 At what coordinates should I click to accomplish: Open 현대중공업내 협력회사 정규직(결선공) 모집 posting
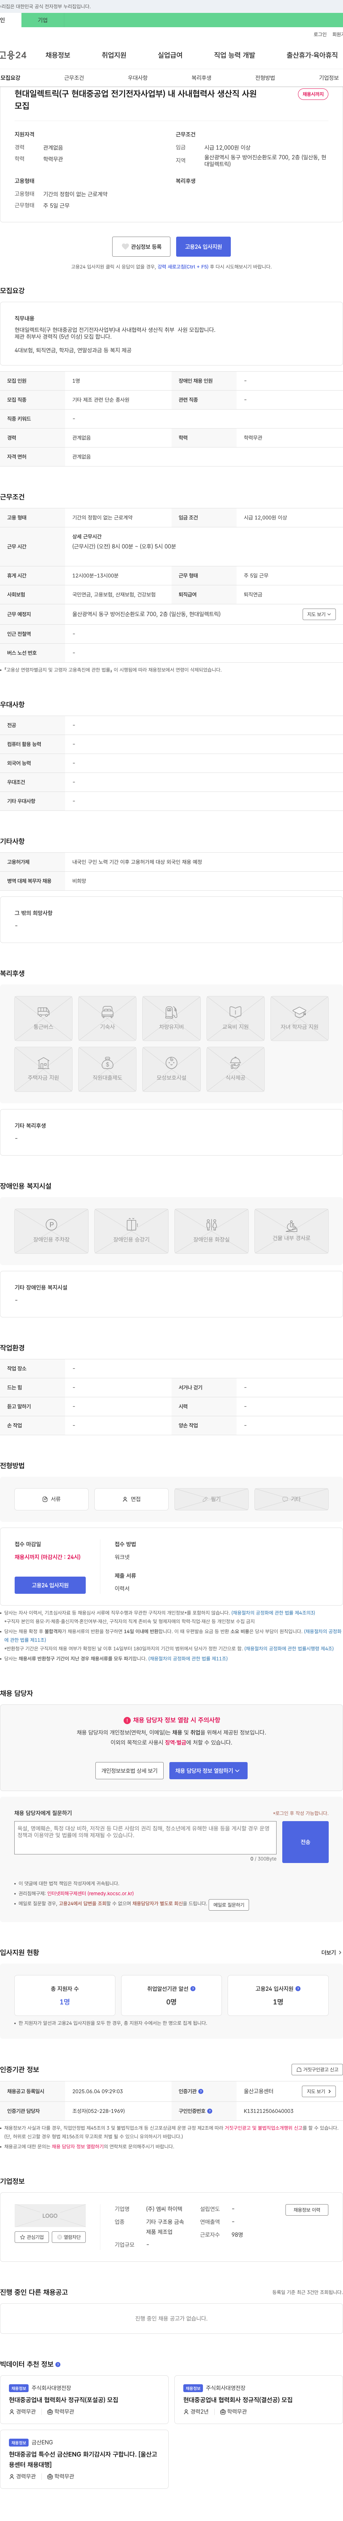tap(238, 2400)
